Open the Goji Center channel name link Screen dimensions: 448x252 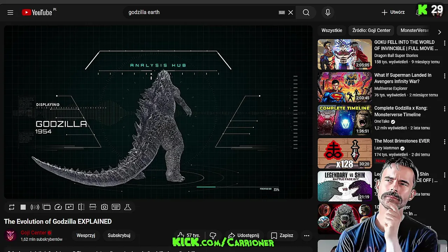(34, 233)
